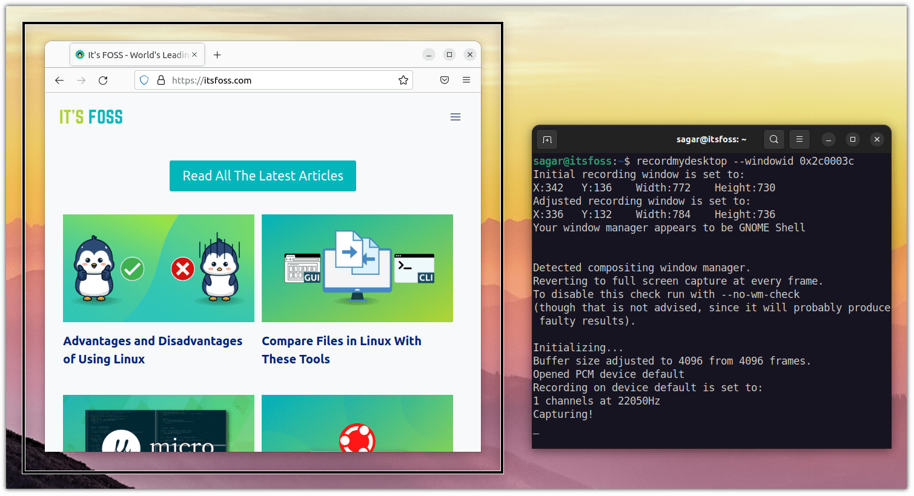Open the terminal search magnifier icon
This screenshot has width=914, height=496.
(x=773, y=139)
